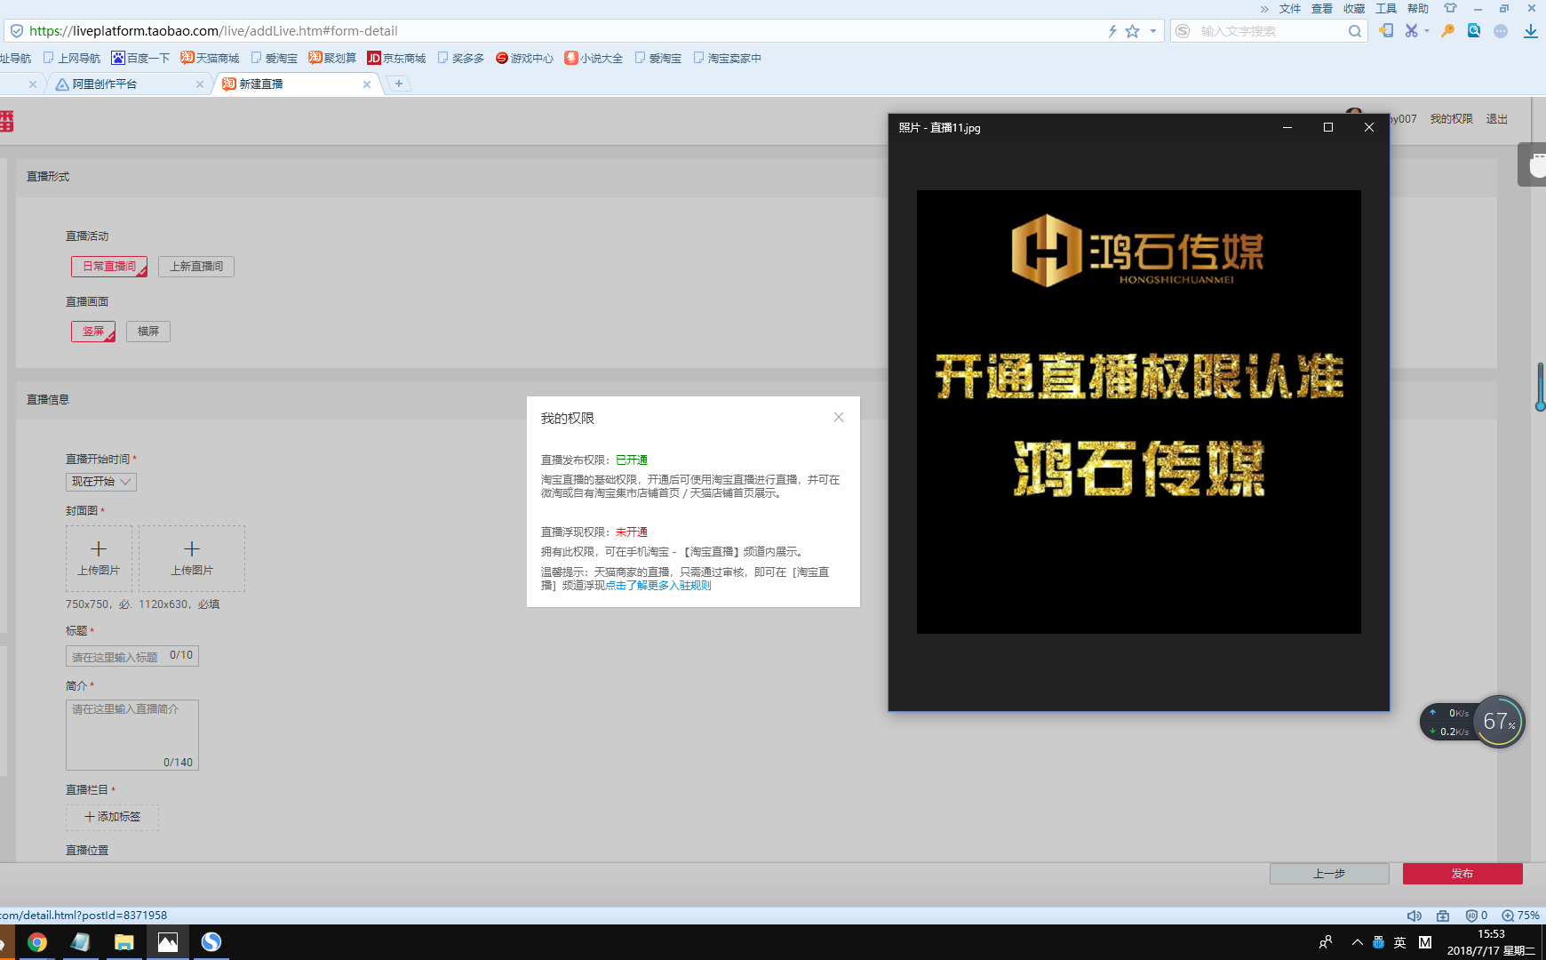This screenshot has height=960, width=1546.
Task: Open the Photos app in taskbar
Action: click(x=167, y=942)
